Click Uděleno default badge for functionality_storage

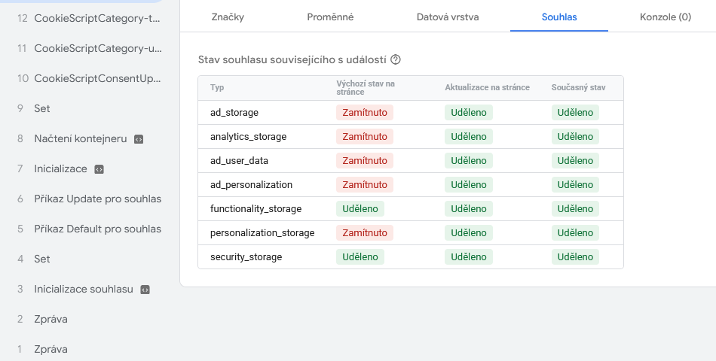click(x=360, y=209)
